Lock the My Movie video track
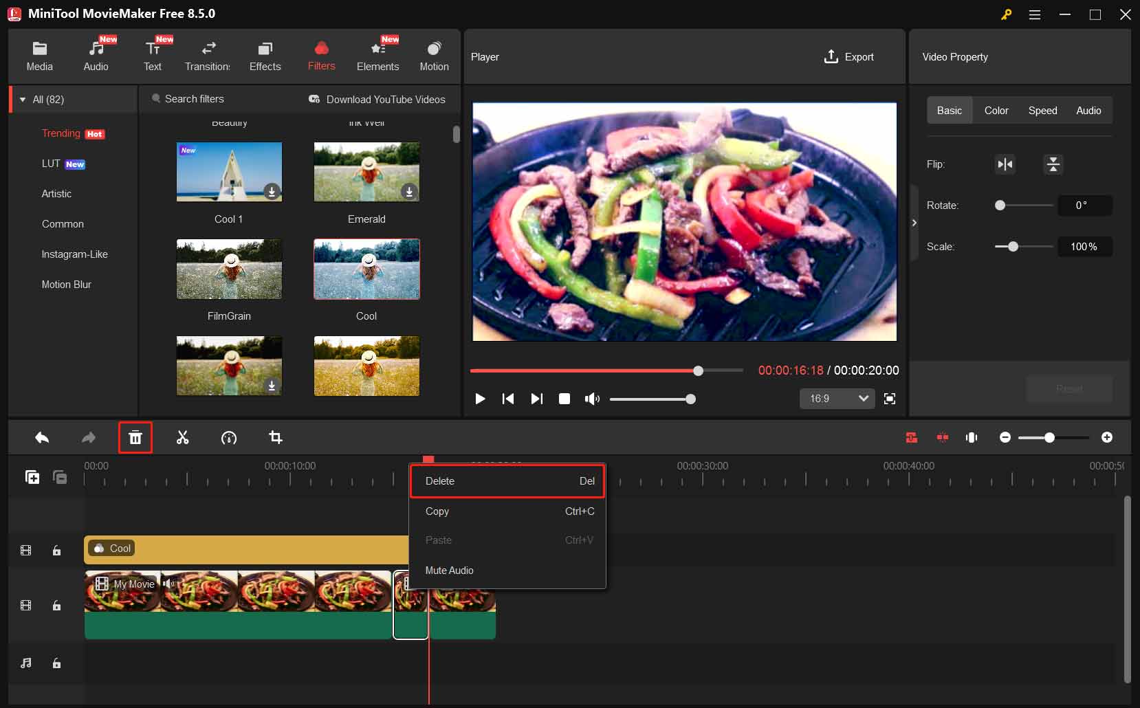 [56, 606]
